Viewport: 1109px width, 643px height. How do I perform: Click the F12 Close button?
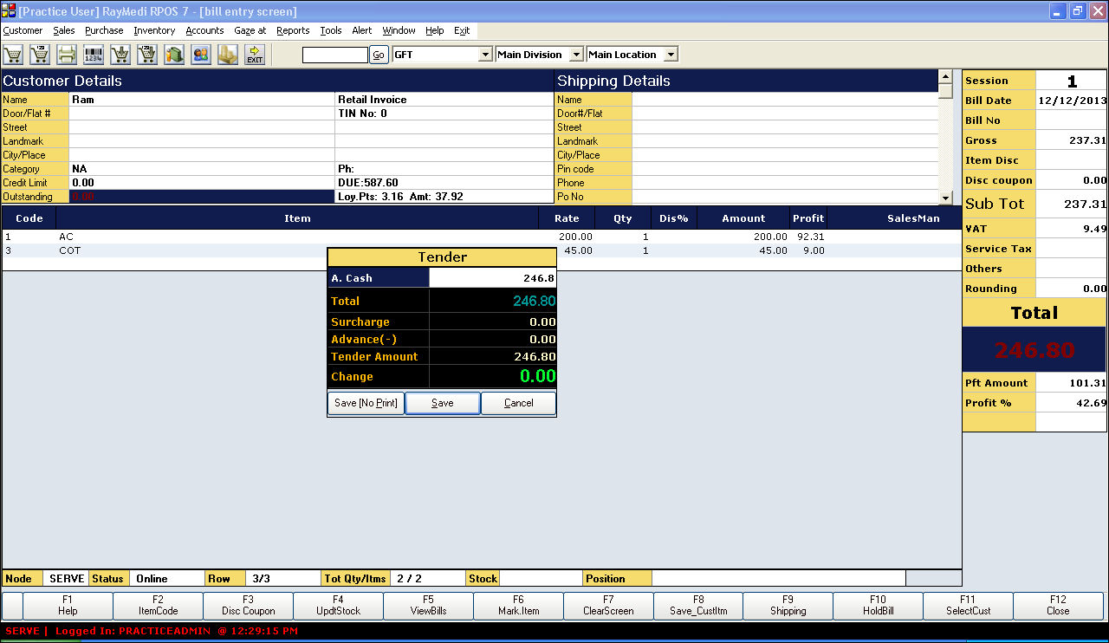pyautogui.click(x=1058, y=605)
